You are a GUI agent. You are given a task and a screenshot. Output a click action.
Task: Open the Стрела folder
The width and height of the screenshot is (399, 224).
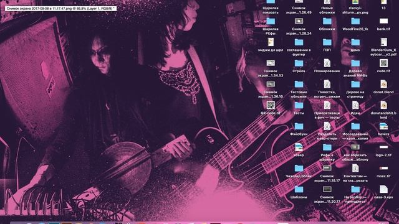299,63
